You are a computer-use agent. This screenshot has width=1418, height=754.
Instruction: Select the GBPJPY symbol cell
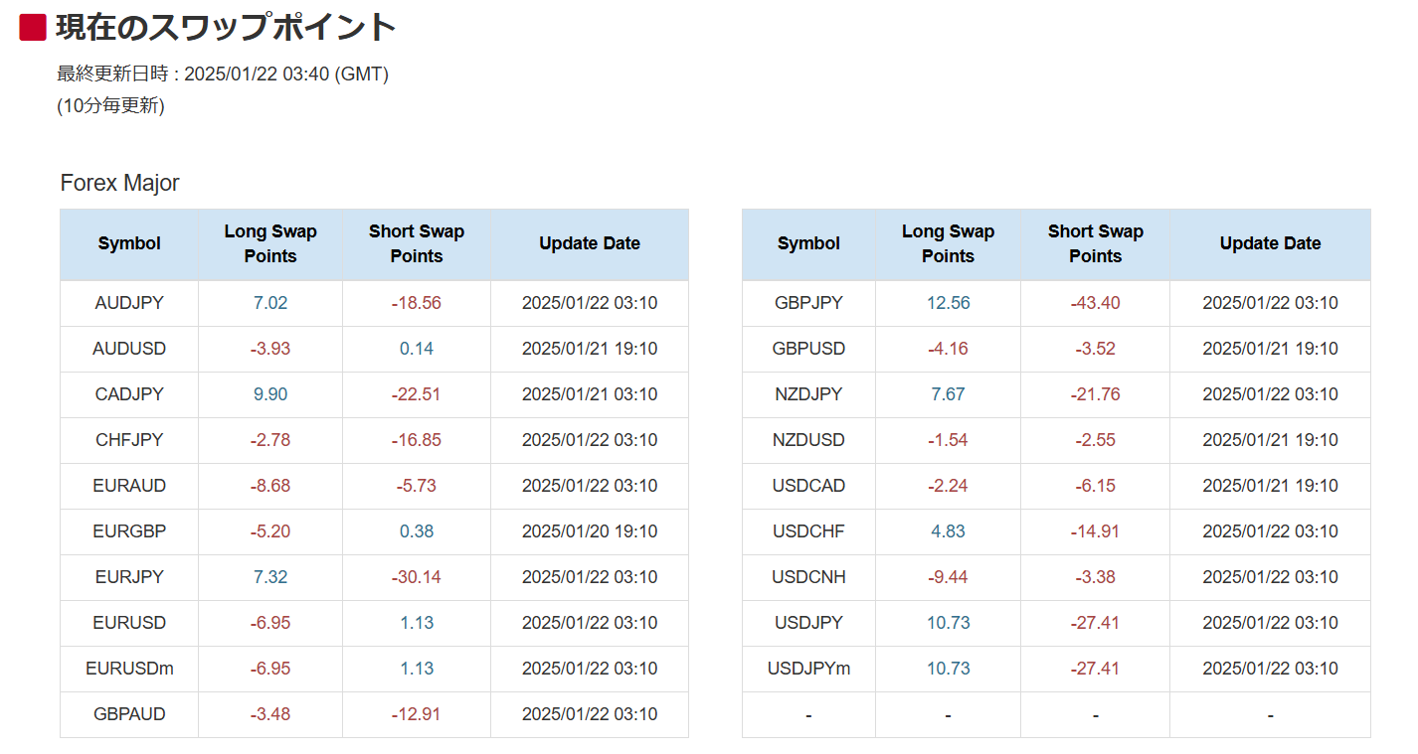(808, 303)
